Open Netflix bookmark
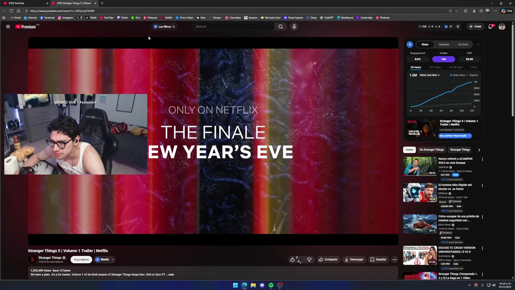 pyautogui.click(x=167, y=18)
